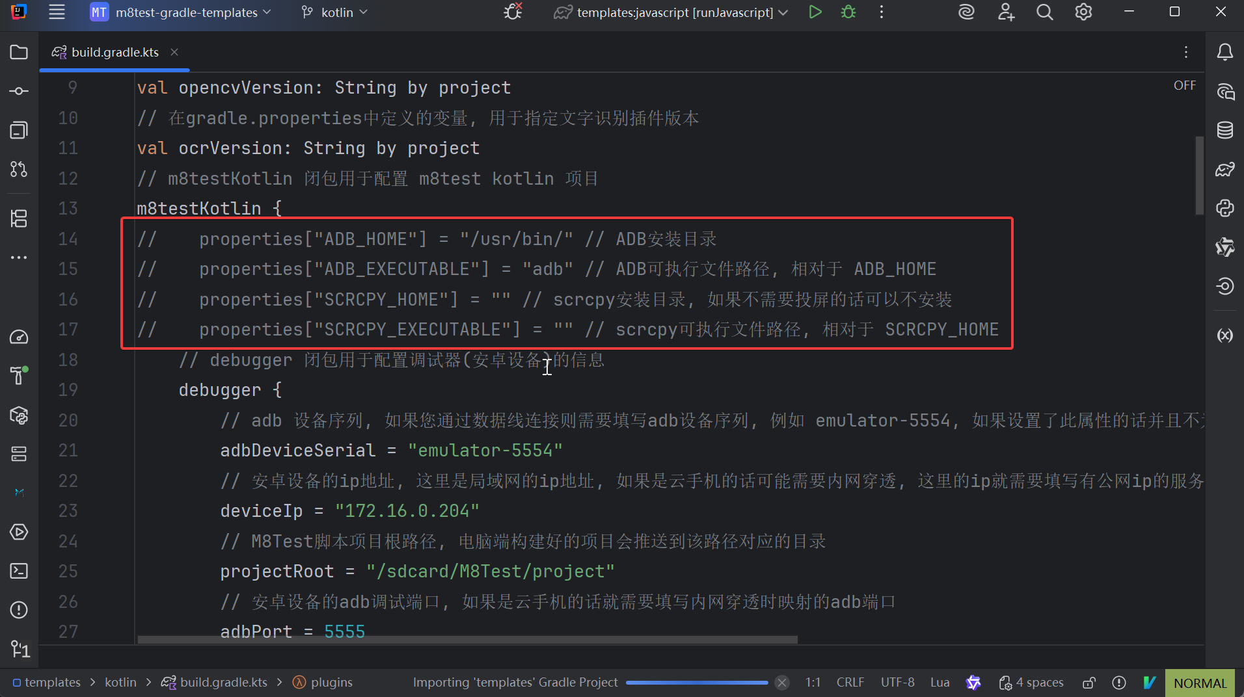The image size is (1244, 697).
Task: Open the Commit tool window
Action: pos(19,91)
